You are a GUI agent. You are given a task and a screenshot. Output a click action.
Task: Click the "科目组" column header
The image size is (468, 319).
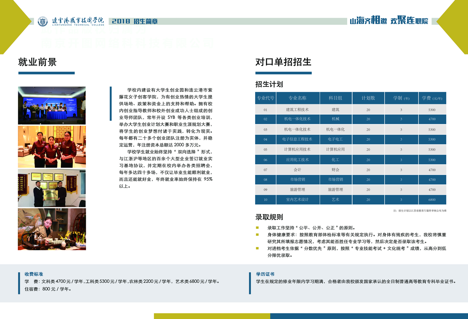tap(336, 98)
